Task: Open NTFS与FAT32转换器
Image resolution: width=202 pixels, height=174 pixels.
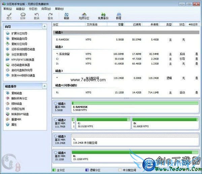Action: pyautogui.click(x=20, y=60)
